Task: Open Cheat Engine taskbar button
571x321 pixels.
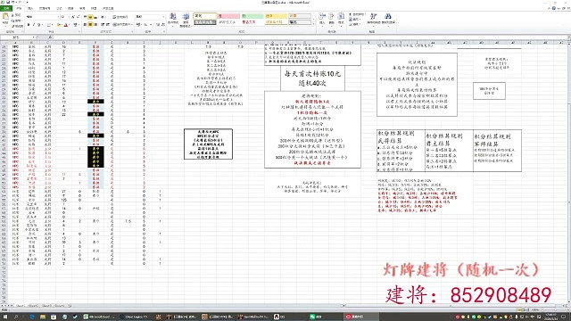Action: (x=135, y=317)
